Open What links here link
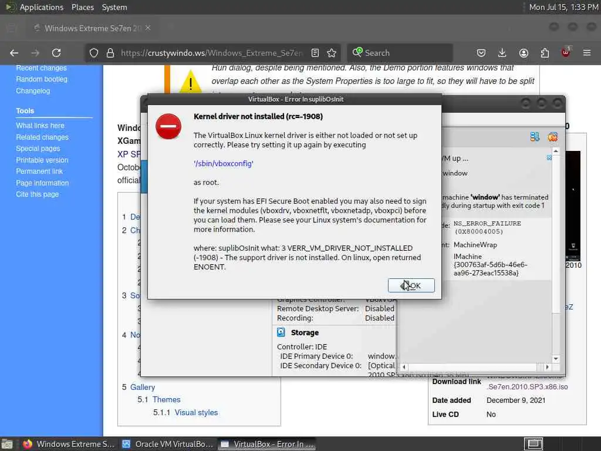 tap(40, 126)
